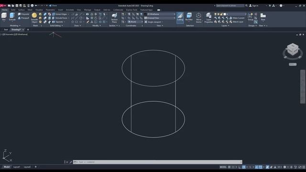This screenshot has width=306, height=172.
Task: Open the Surface ribbon tab
Action: coord(21,10)
